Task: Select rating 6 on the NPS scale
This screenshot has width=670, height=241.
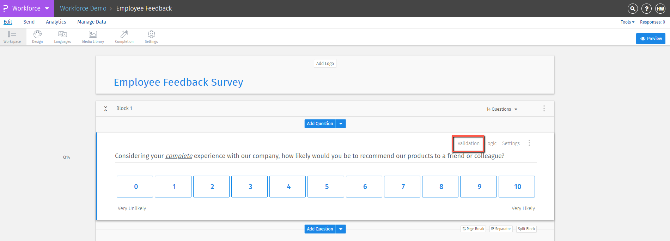Action: point(364,187)
